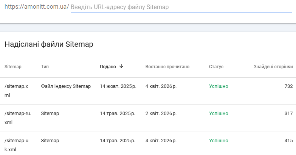Click the Надіслані файли Sitemap heading
Viewport: 296px width, 155px height.
(49, 45)
